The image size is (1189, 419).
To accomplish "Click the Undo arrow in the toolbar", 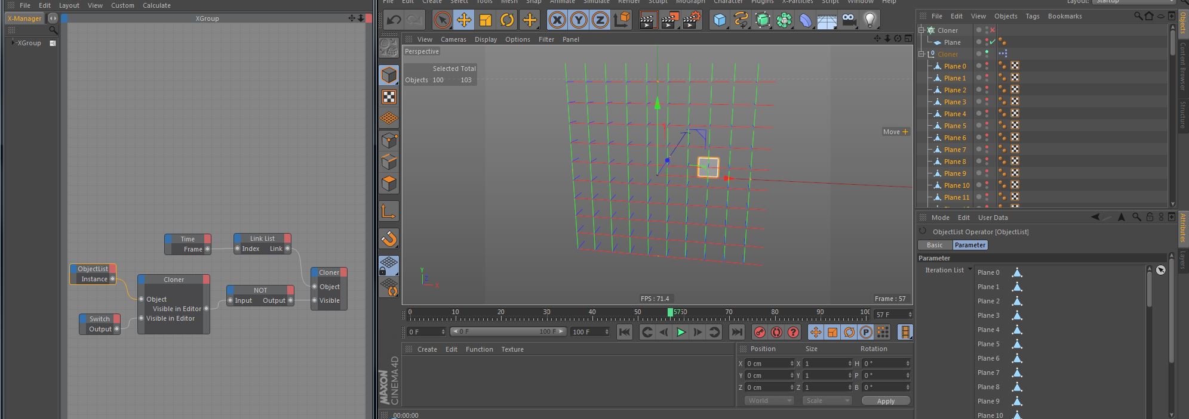I will [x=394, y=20].
